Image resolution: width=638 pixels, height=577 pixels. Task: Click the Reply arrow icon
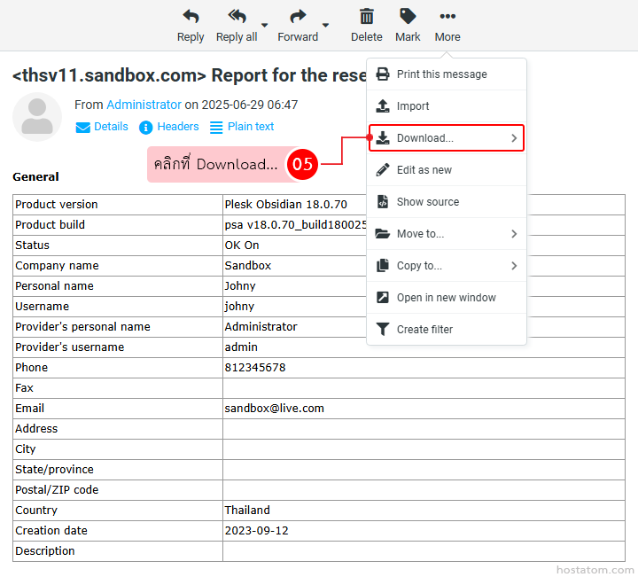point(191,17)
